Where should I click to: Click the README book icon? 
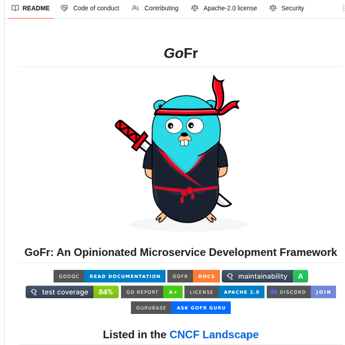pos(15,8)
